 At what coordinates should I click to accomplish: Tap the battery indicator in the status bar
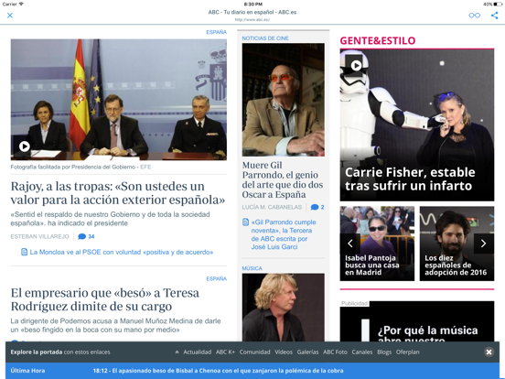(x=499, y=5)
